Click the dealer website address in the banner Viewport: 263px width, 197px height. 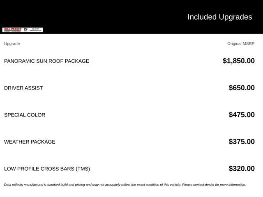point(35,31)
